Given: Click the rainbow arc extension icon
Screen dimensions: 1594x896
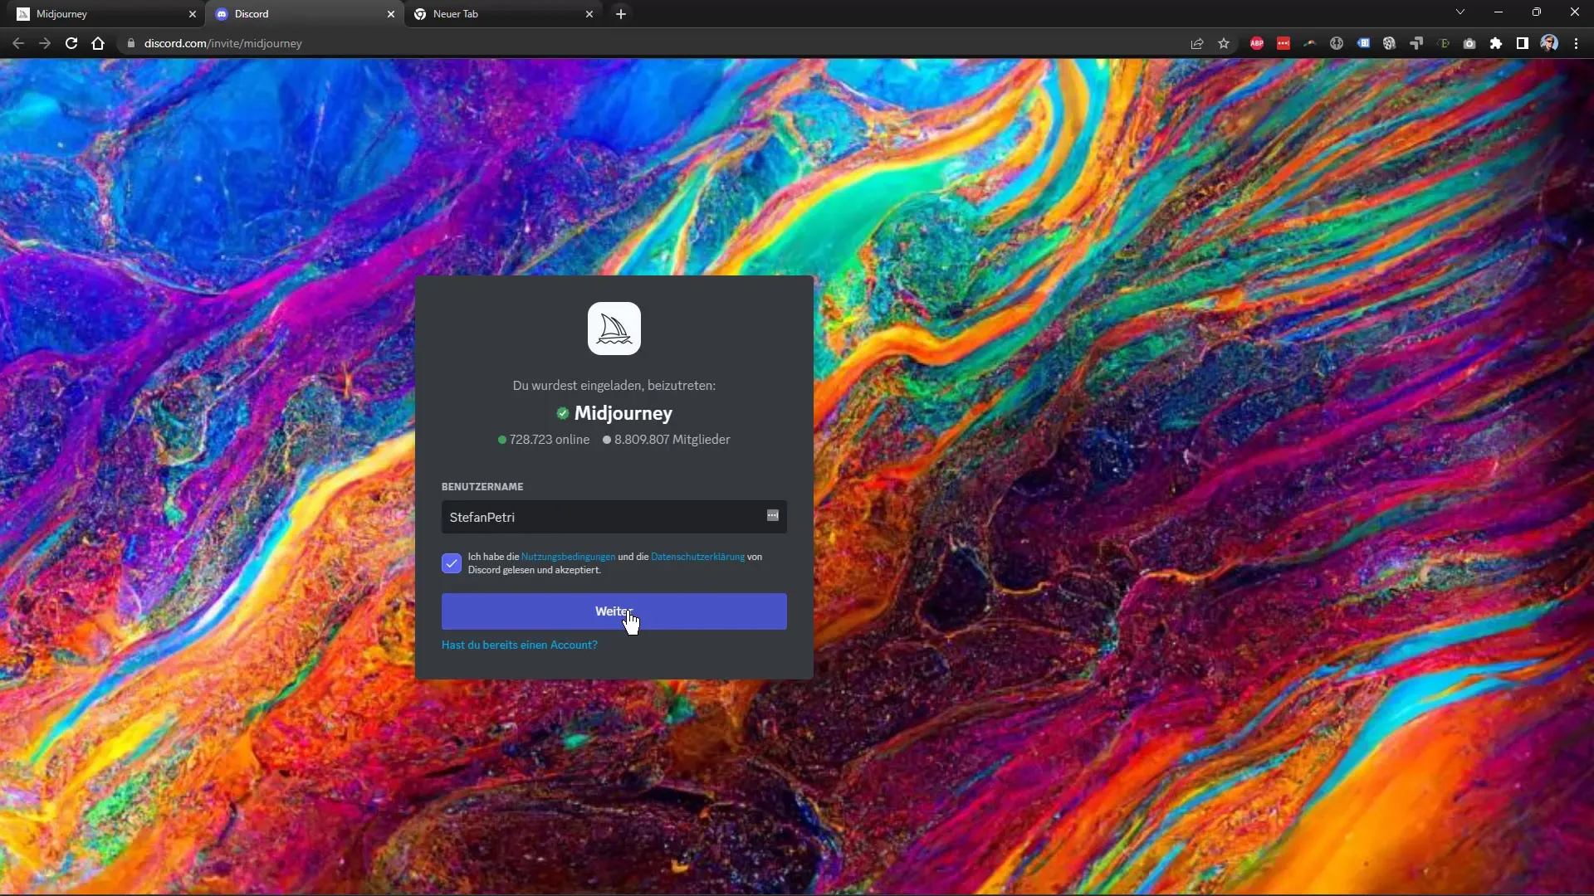Looking at the screenshot, I should click(x=1310, y=43).
